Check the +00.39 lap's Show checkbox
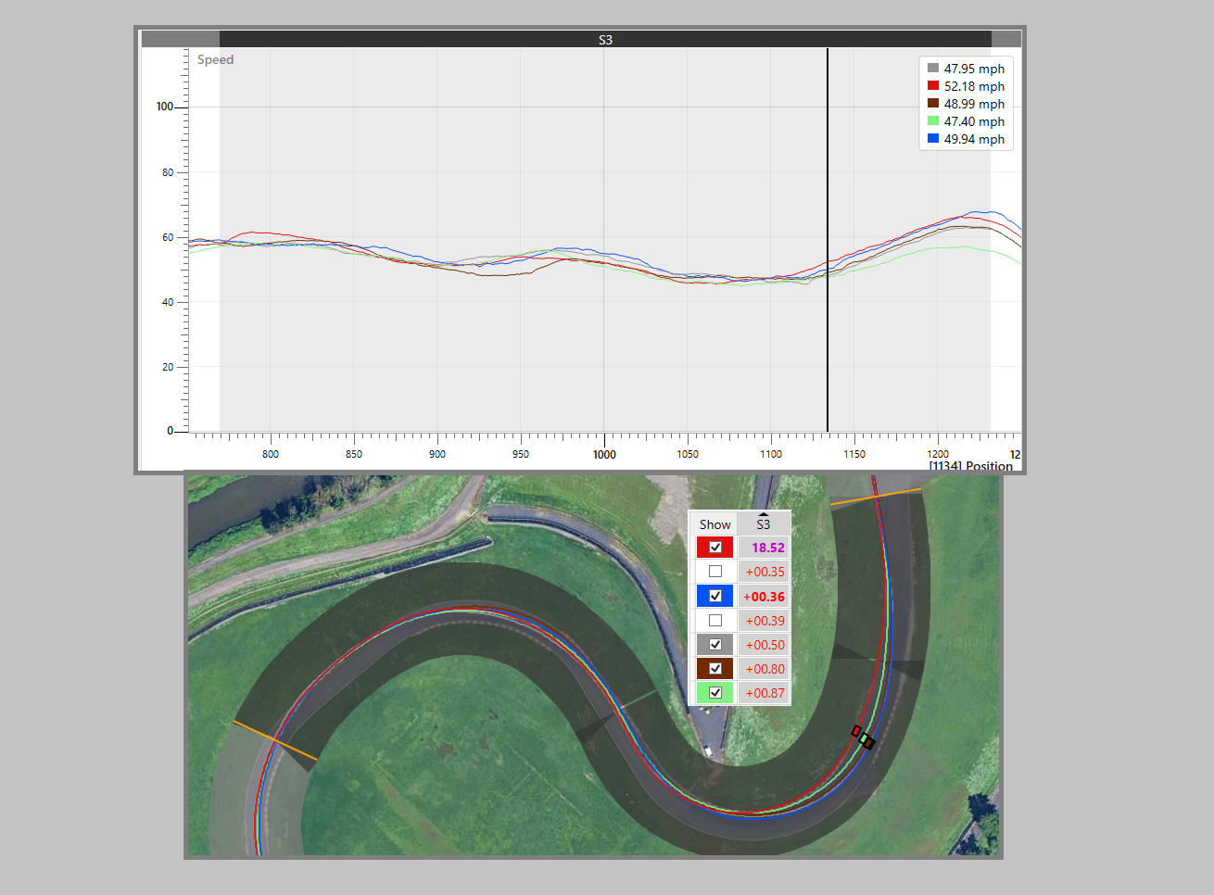 click(714, 620)
